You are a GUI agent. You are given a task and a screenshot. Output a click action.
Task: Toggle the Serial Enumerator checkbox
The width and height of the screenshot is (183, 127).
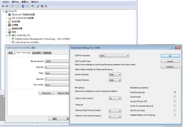click(175, 92)
